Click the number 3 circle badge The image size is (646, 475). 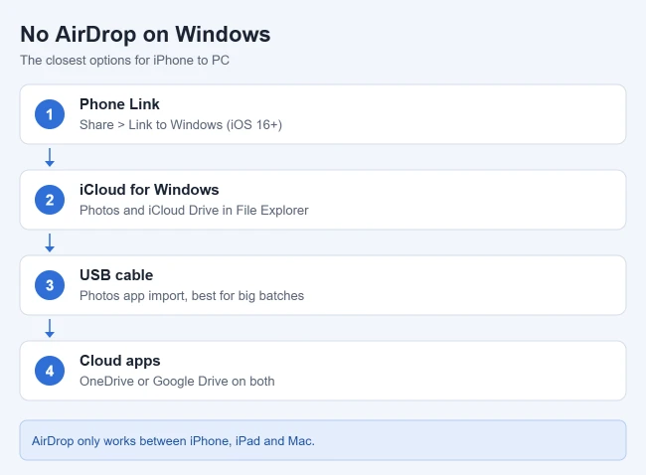[50, 285]
